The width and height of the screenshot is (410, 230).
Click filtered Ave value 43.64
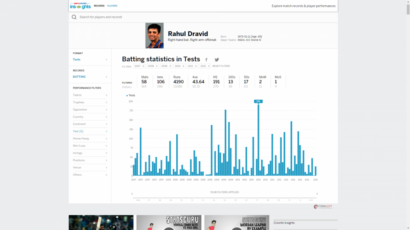198,82
